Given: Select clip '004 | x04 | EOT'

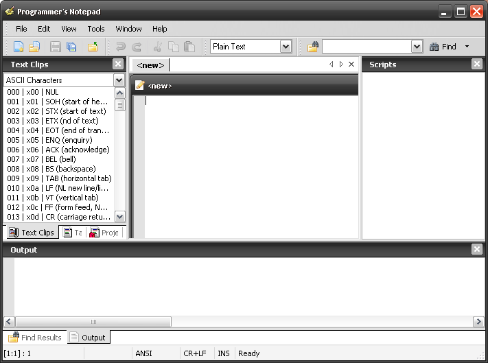Looking at the screenshot, I should point(58,130).
